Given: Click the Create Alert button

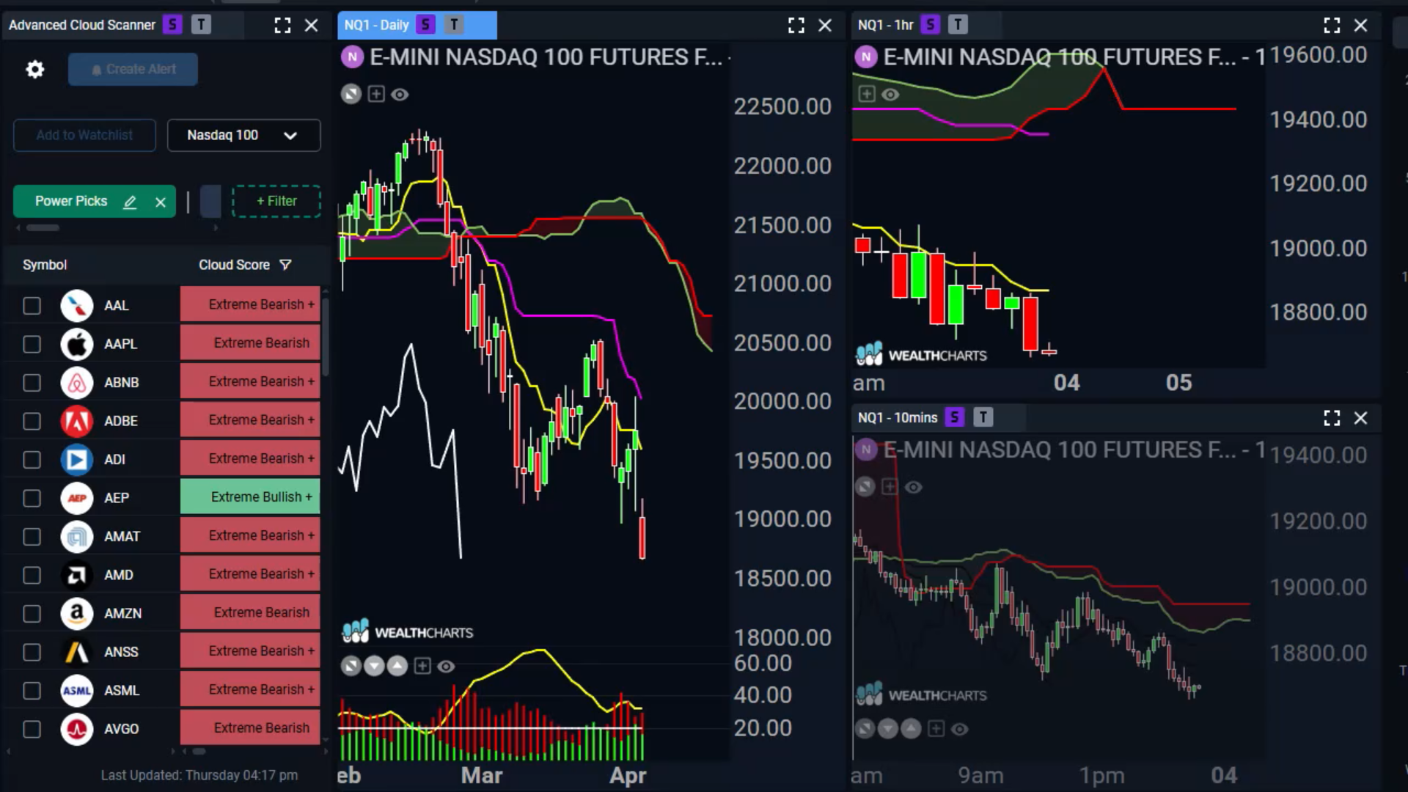Looking at the screenshot, I should coord(133,69).
